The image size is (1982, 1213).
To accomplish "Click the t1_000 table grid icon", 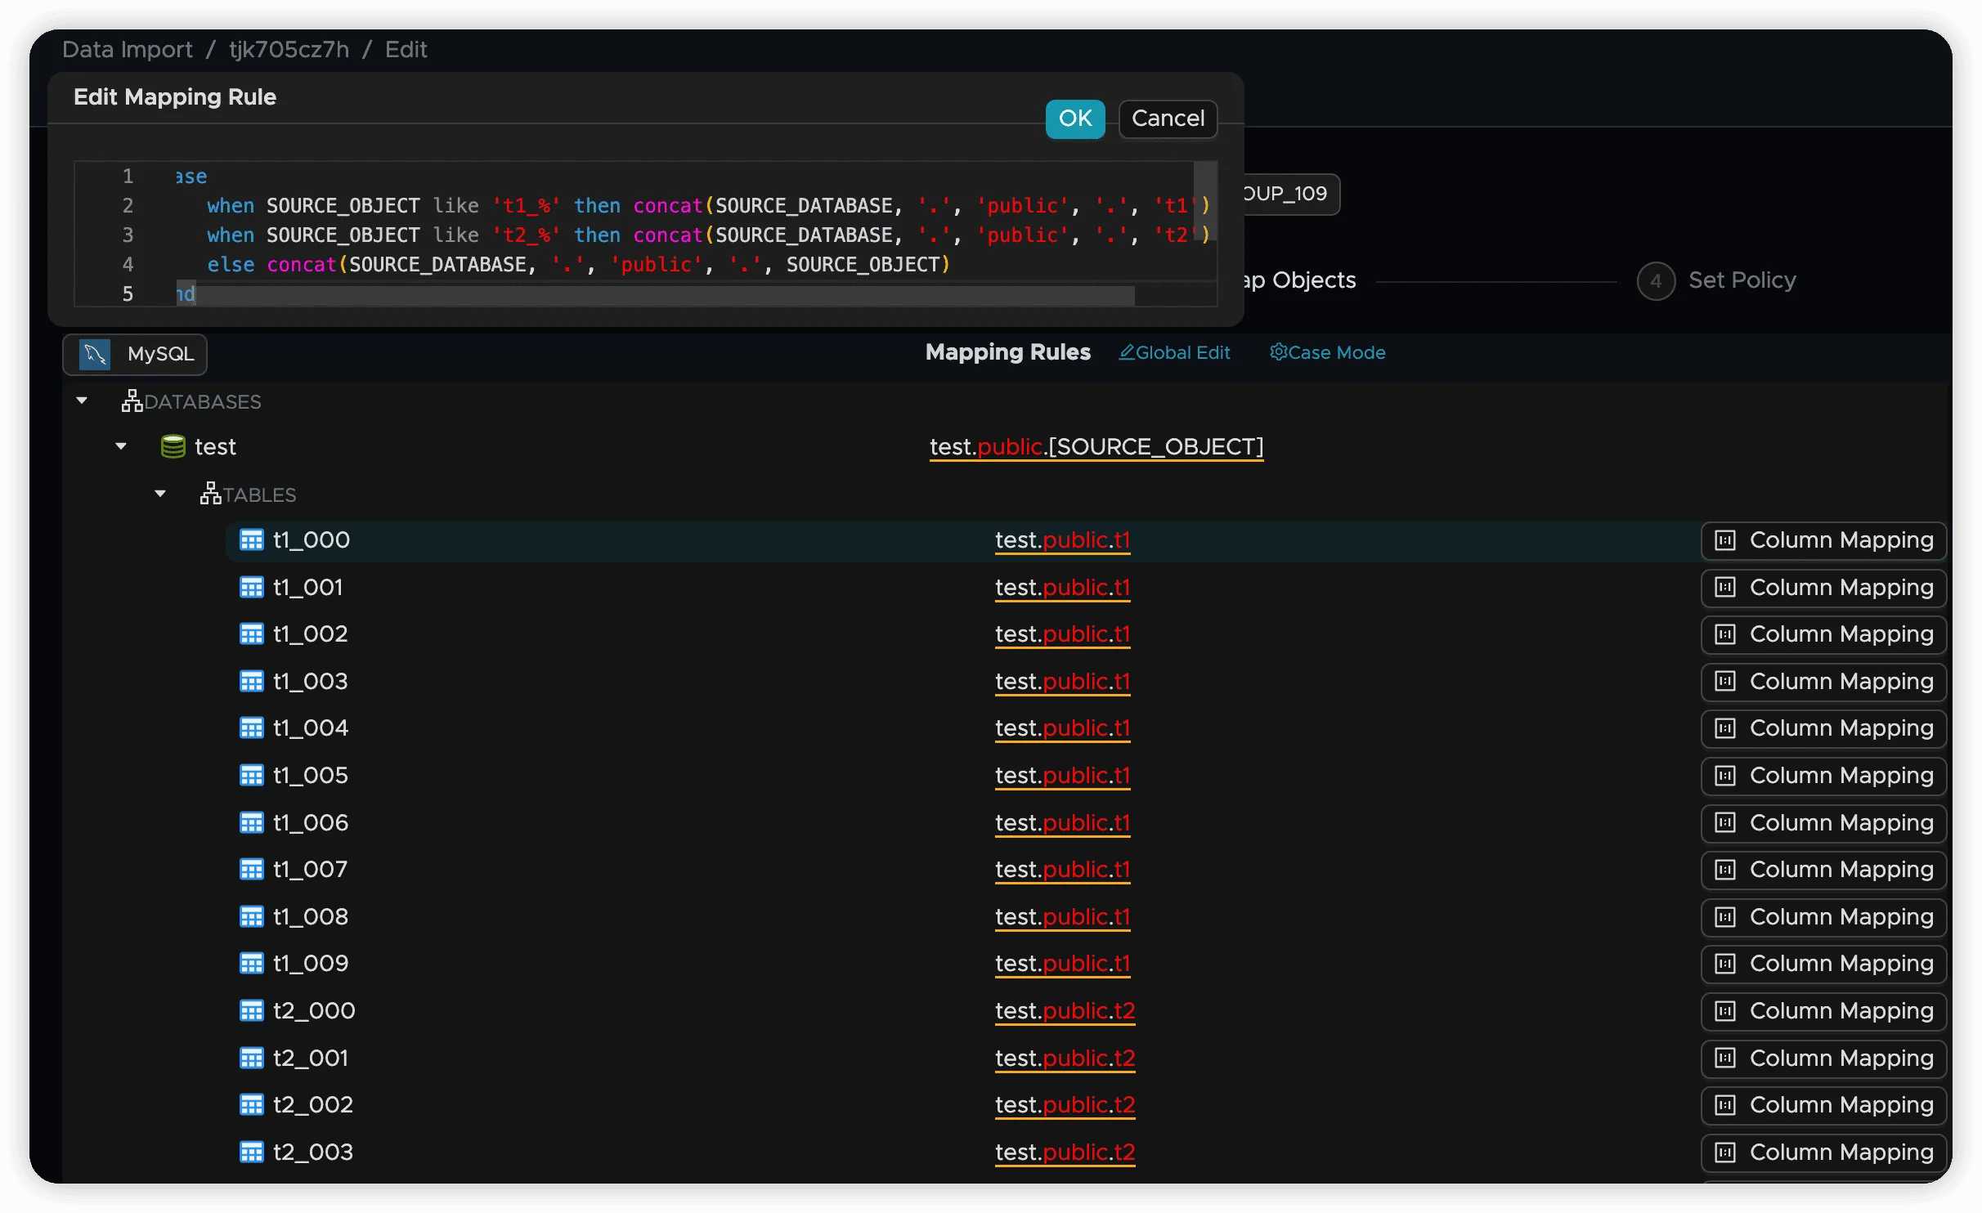I will coord(251,540).
